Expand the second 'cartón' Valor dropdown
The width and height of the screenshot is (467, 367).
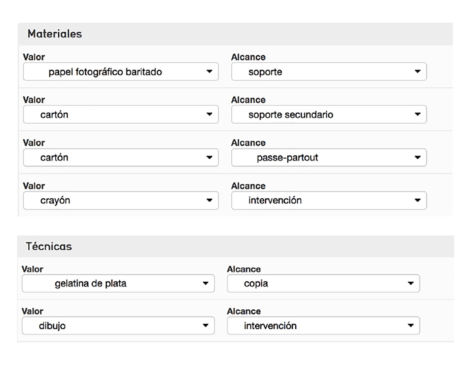click(121, 157)
